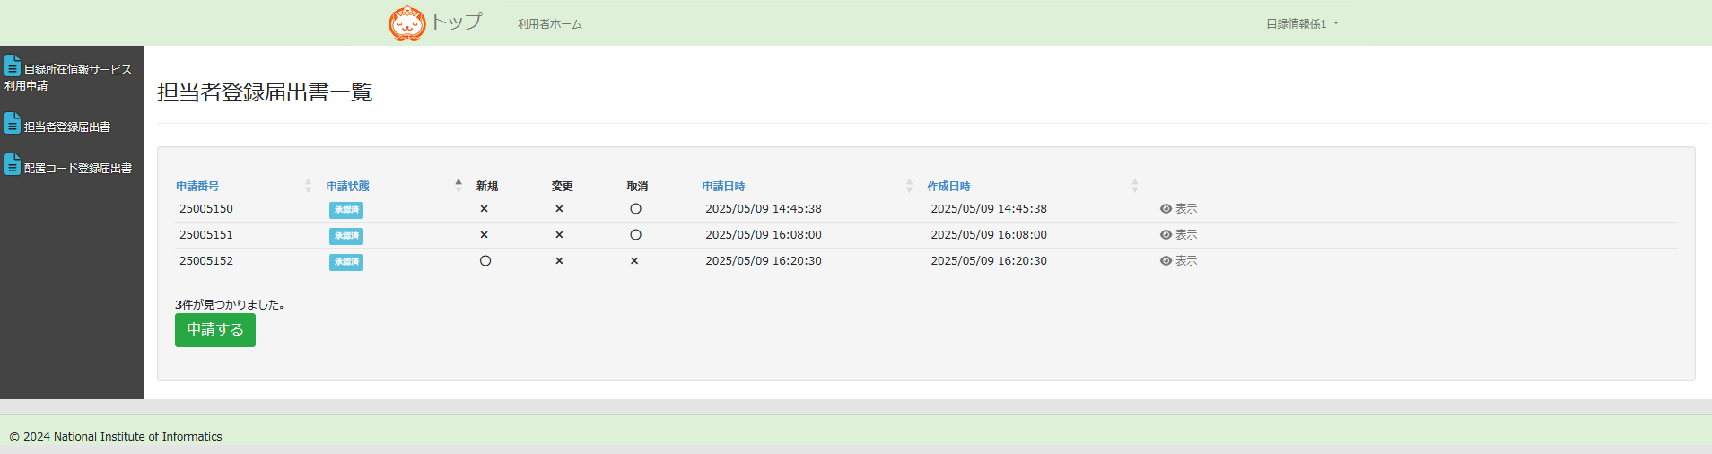Viewport: 1712px width, 454px height.
Task: Click 申請日時 value 2025/05/09 16:08:00
Action: [x=764, y=234]
